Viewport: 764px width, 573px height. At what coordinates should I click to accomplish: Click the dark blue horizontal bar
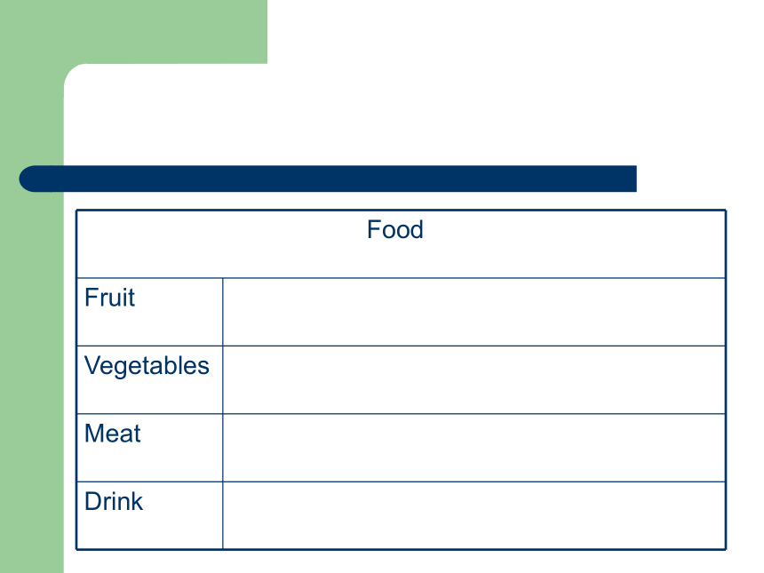[328, 179]
